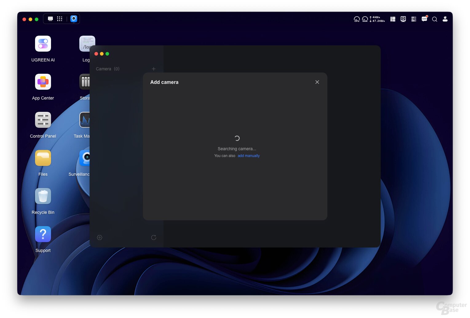Open the widget layout panel icon
The height and width of the screenshot is (318, 470).
pos(393,19)
